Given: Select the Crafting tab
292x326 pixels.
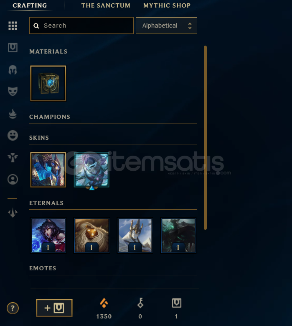Looking at the screenshot, I should click(x=30, y=5).
